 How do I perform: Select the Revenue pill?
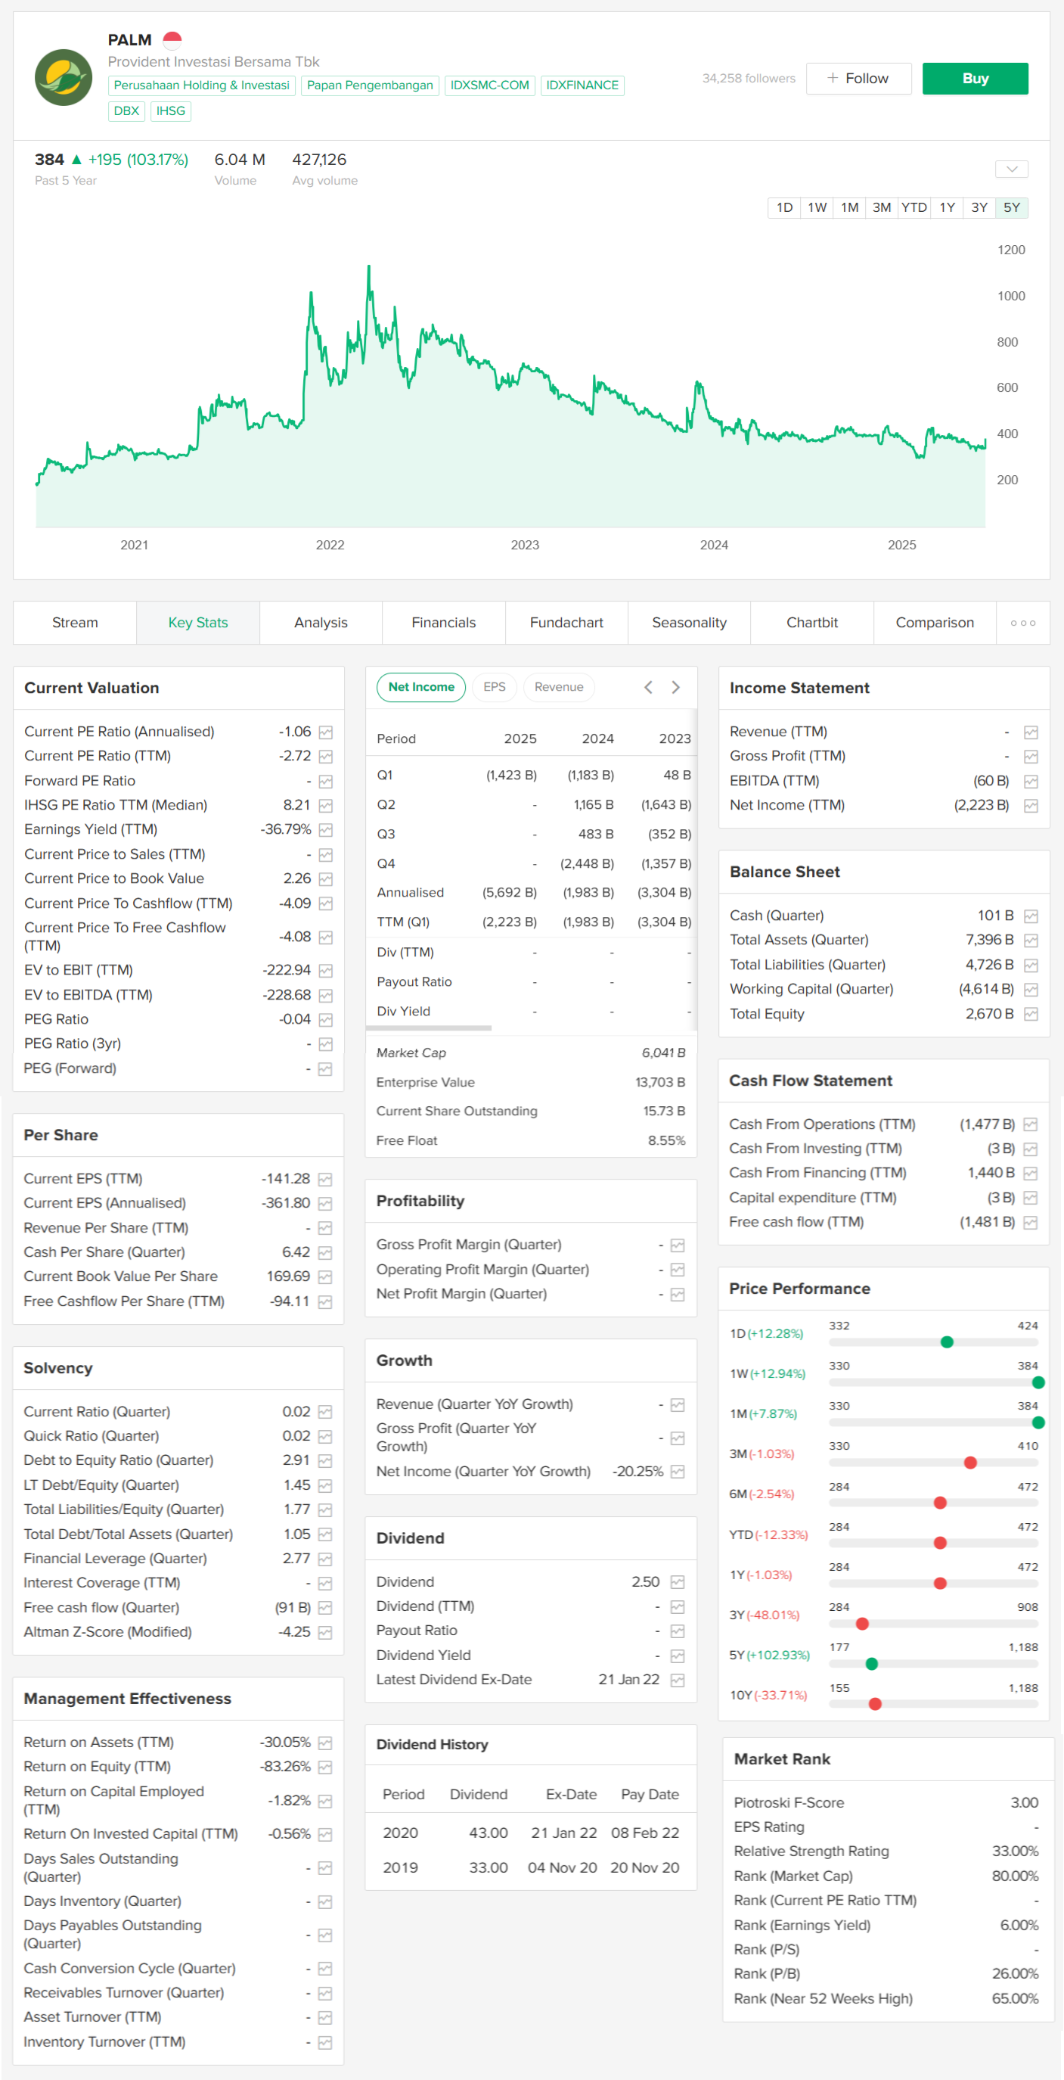(559, 687)
